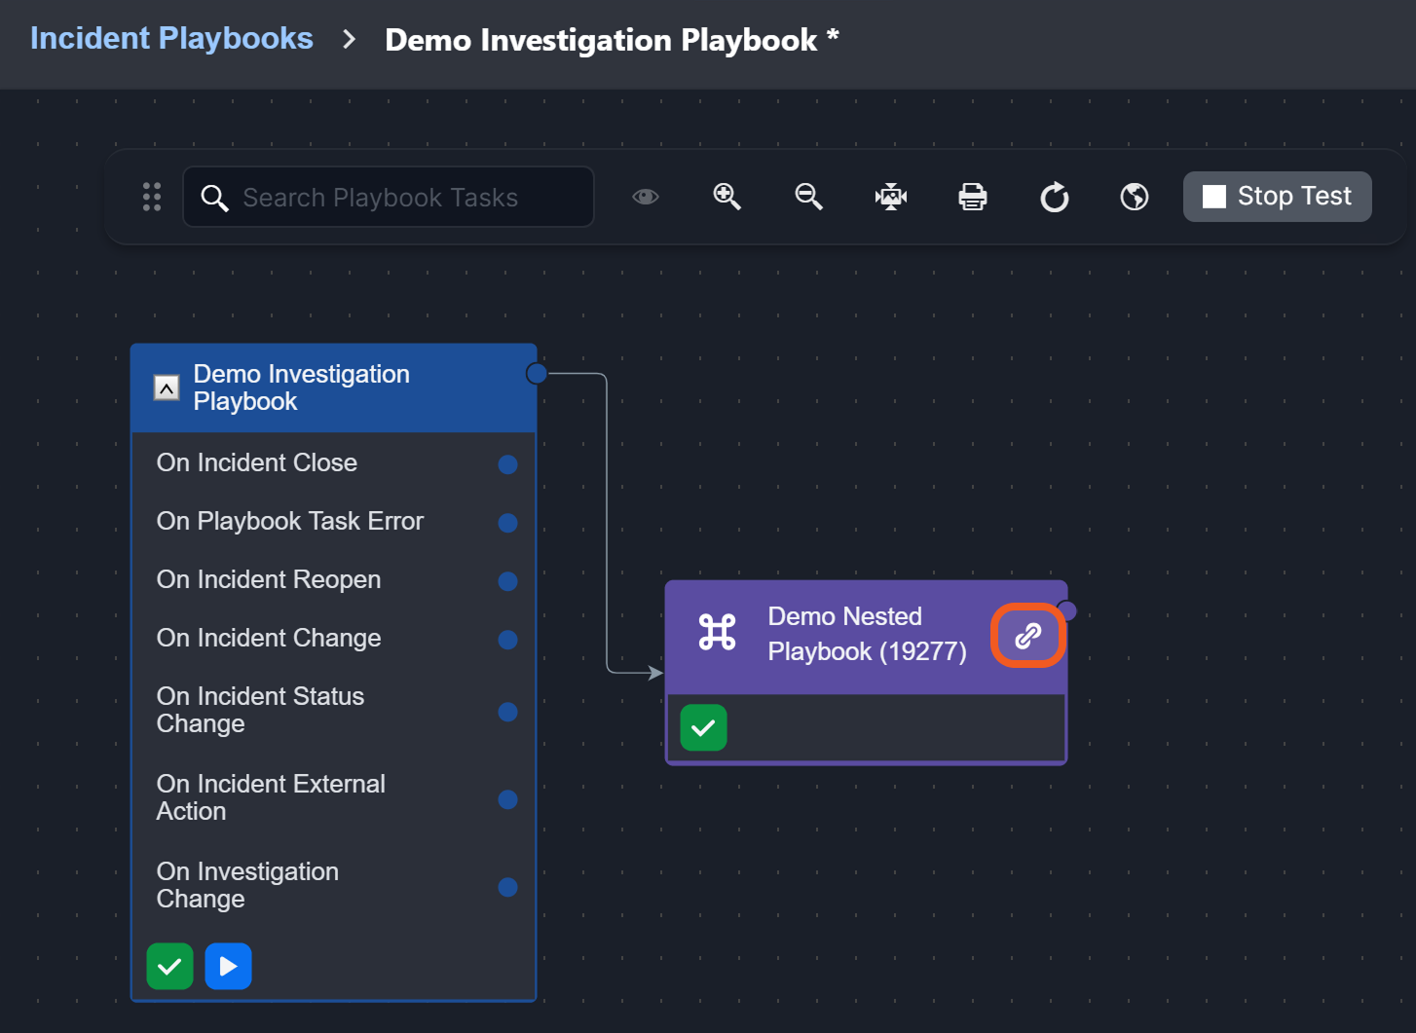Open the Incident Playbooks breadcrumb link
The height and width of the screenshot is (1033, 1416).
pyautogui.click(x=171, y=38)
